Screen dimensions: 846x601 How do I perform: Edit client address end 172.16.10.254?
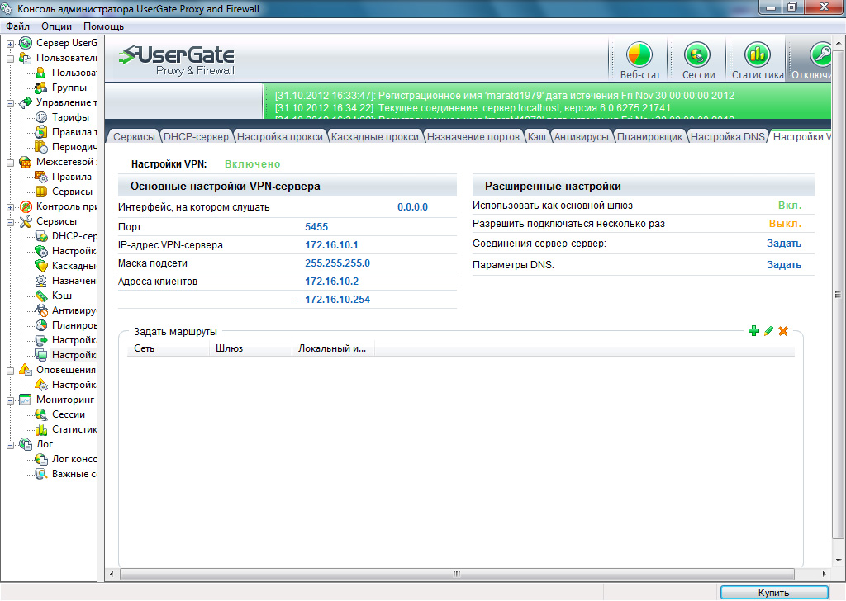point(337,299)
